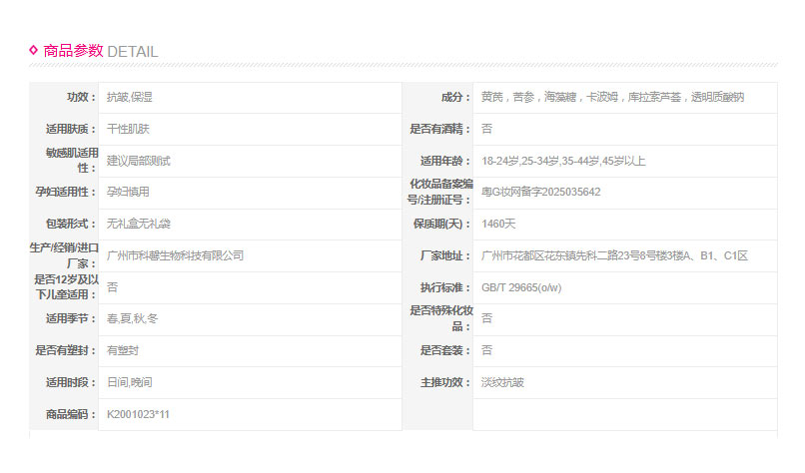Click 否 next to 是否有酒精
Viewport: 805px width, 473px height.
pos(486,129)
